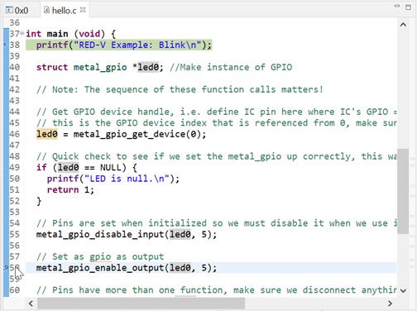The height and width of the screenshot is (311, 417).
Task: Click the horizontal scrollbar left arrow
Action: point(31,304)
